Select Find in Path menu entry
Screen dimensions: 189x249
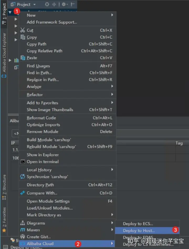coord(68,73)
